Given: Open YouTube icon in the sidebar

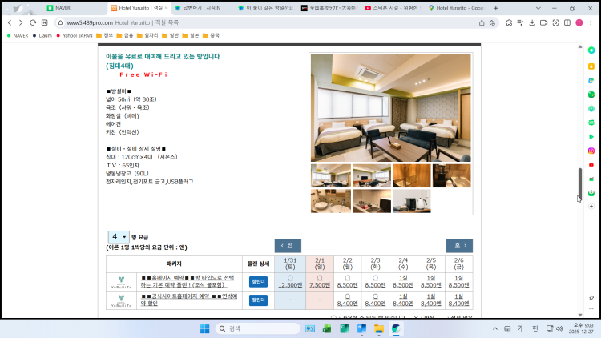Looking at the screenshot, I should tap(591, 165).
